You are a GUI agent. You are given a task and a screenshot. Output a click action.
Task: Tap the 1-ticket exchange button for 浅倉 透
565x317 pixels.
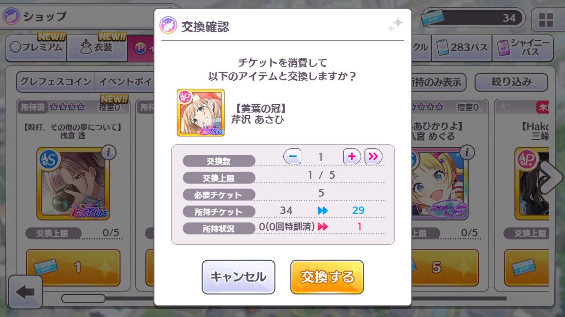[73, 268]
